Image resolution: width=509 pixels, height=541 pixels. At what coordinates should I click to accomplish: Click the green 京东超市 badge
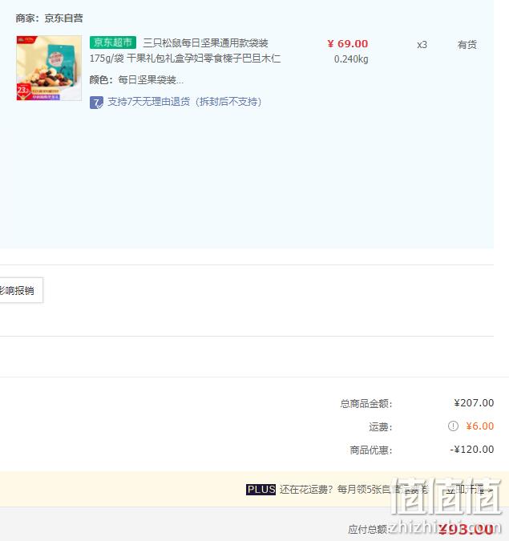tap(113, 42)
